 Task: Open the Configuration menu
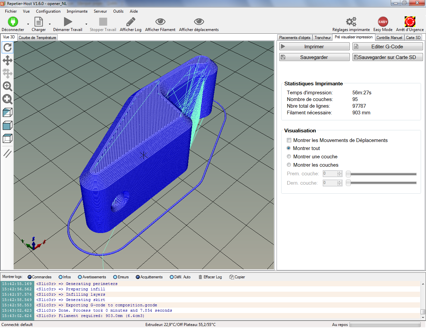48,11
